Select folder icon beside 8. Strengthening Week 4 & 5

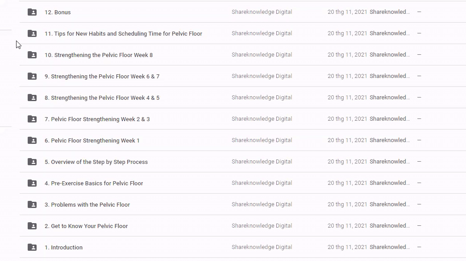[x=32, y=98]
